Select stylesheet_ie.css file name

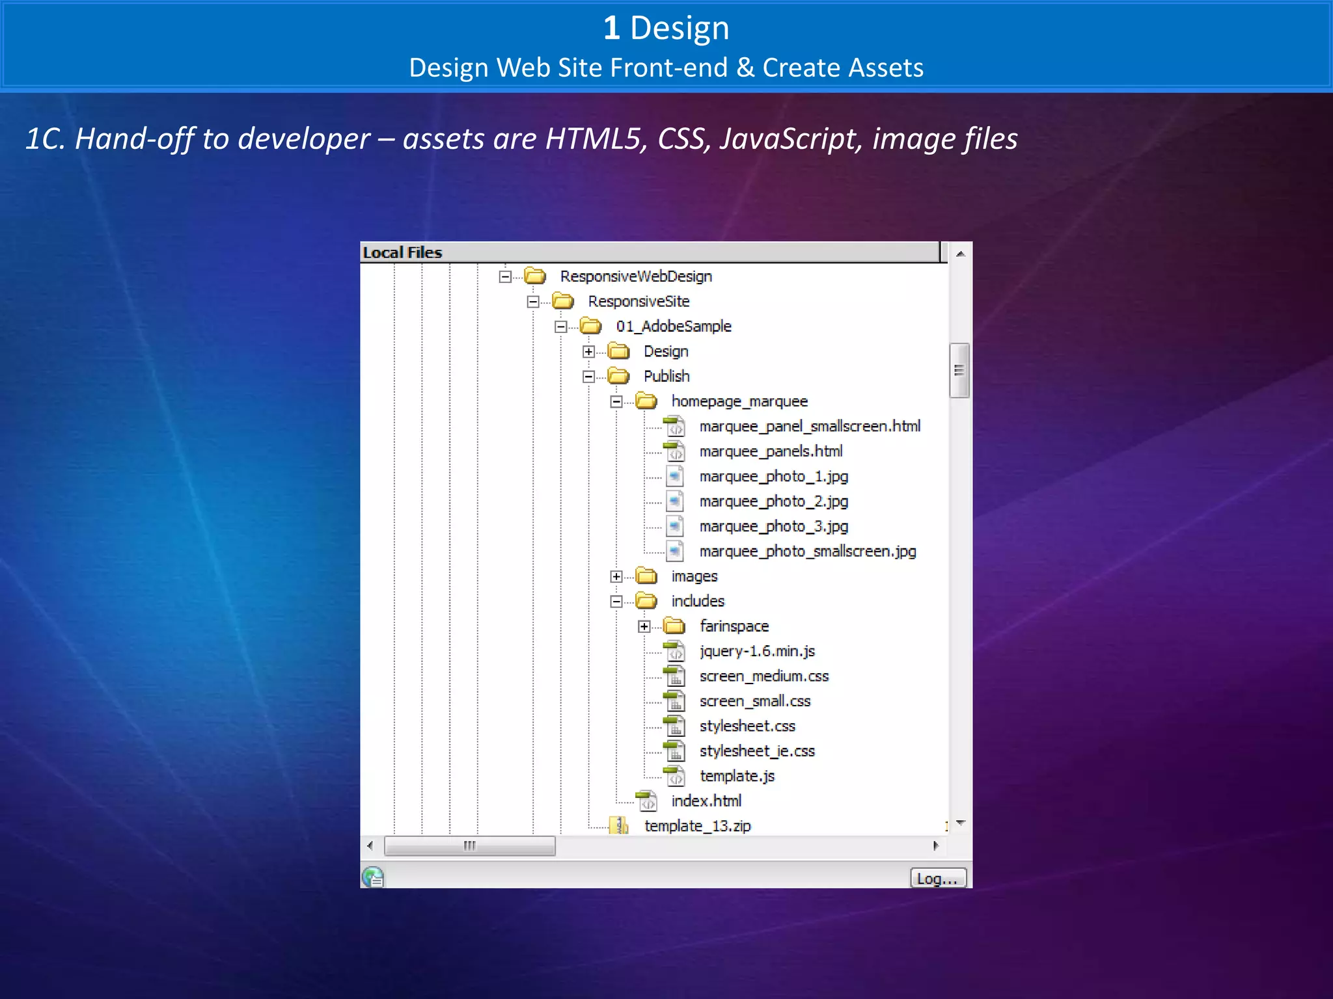[757, 751]
